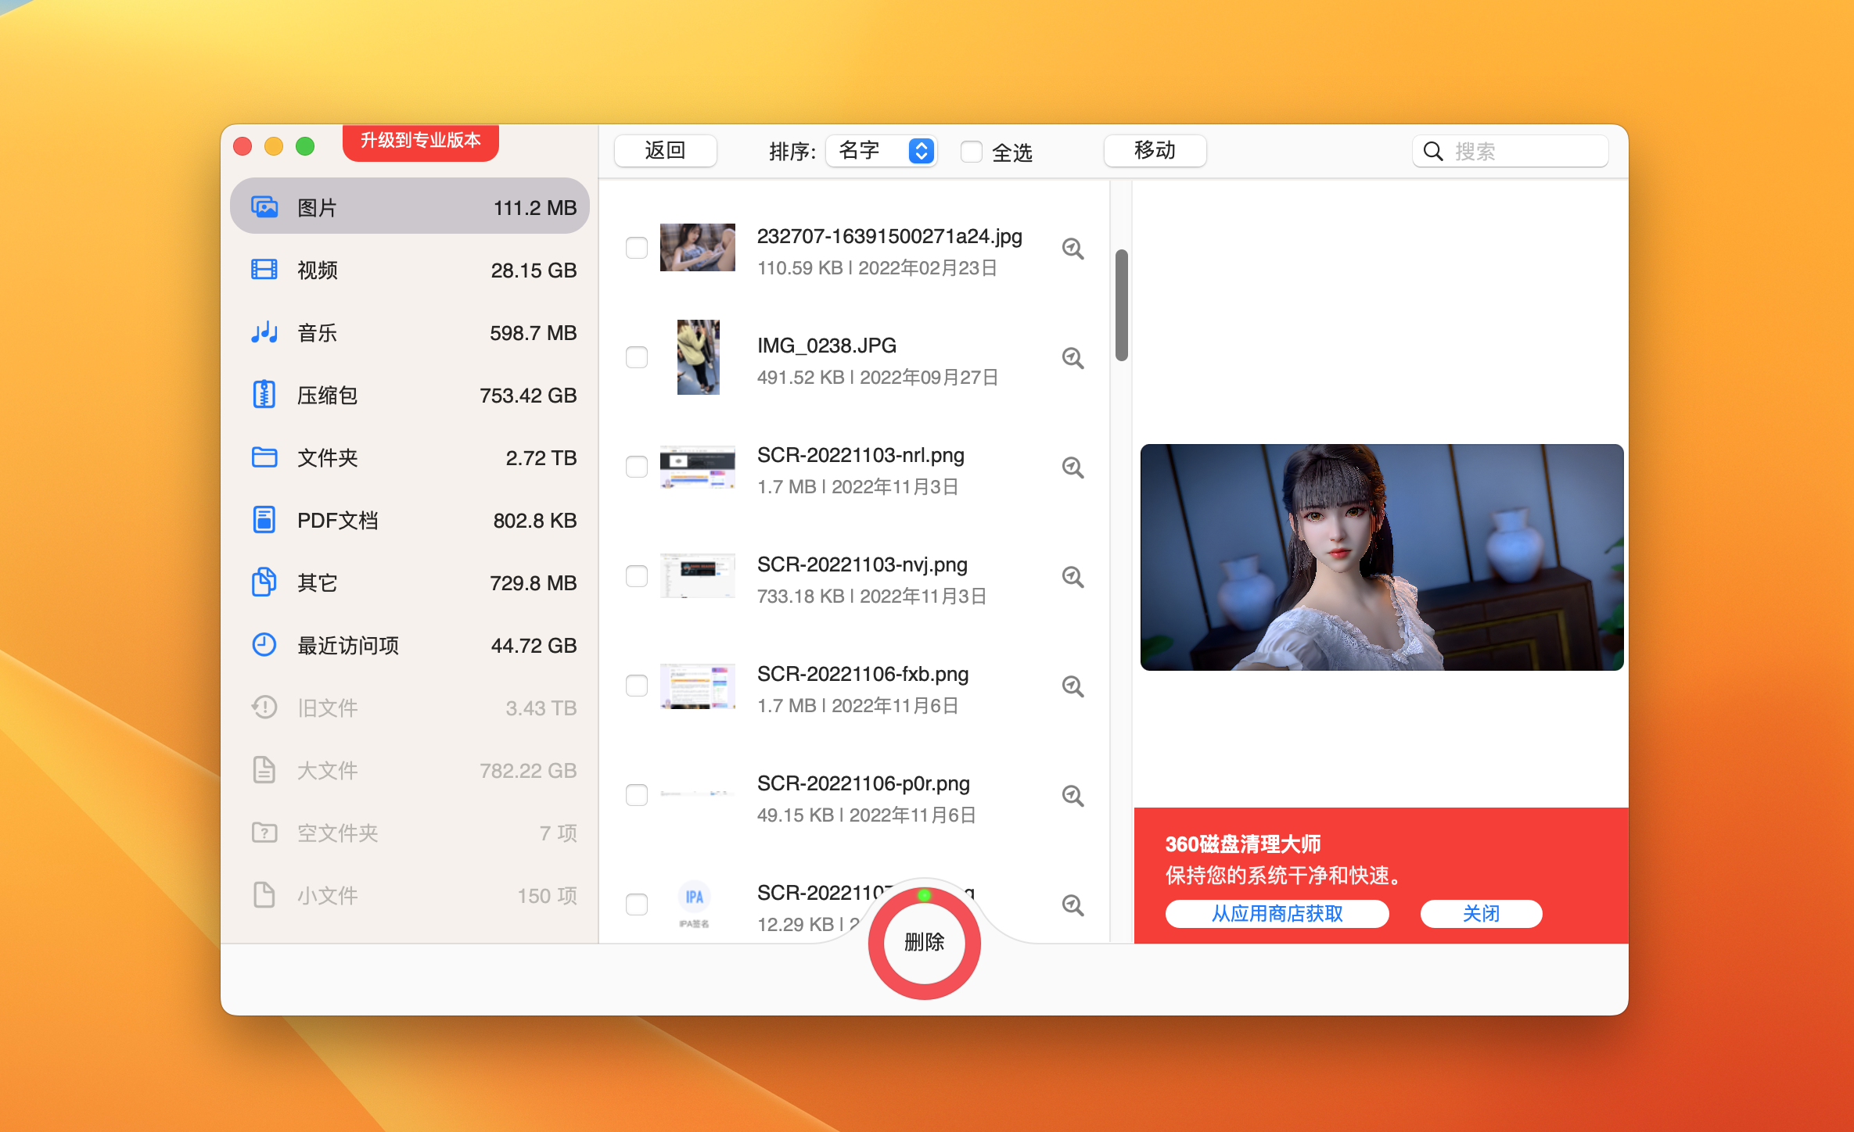The image size is (1854, 1132).
Task: Click the Videos film-strip icon in sidebar
Action: click(264, 270)
